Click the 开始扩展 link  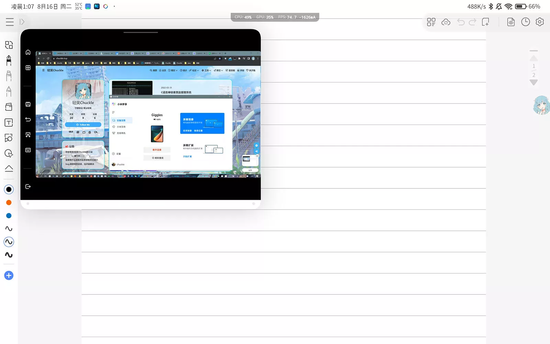pos(187,157)
